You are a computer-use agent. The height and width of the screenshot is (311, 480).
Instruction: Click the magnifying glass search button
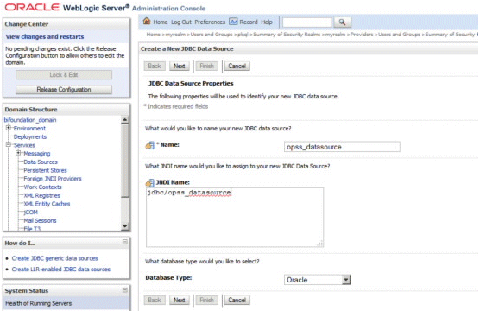point(342,22)
